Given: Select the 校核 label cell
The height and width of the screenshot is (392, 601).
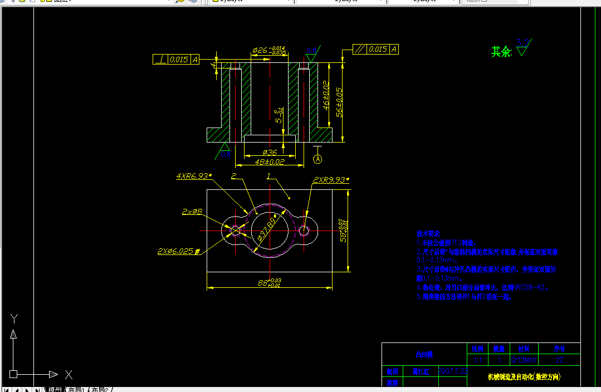Looking at the screenshot, I should pyautogui.click(x=392, y=383).
